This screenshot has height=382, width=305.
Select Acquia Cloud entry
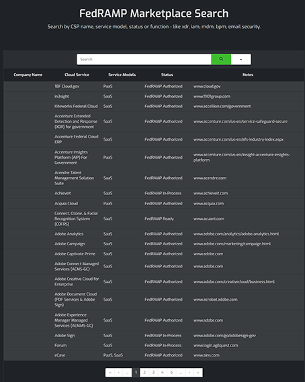67,204
